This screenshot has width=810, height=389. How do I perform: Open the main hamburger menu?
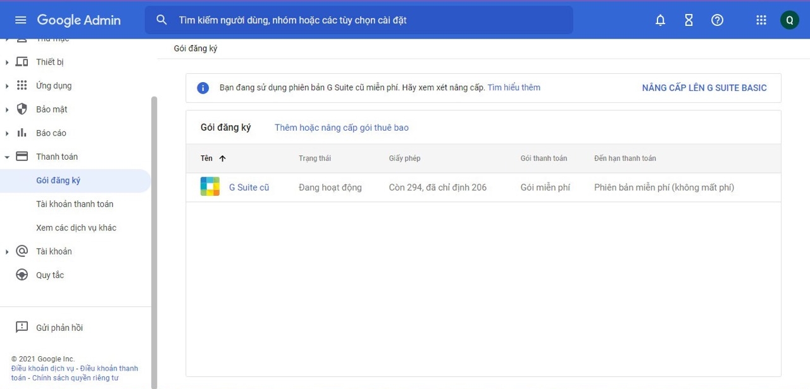point(20,20)
